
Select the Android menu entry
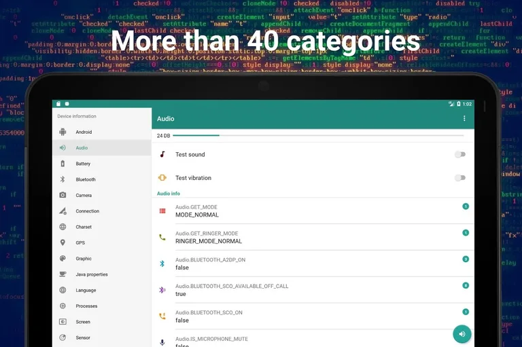point(102,132)
